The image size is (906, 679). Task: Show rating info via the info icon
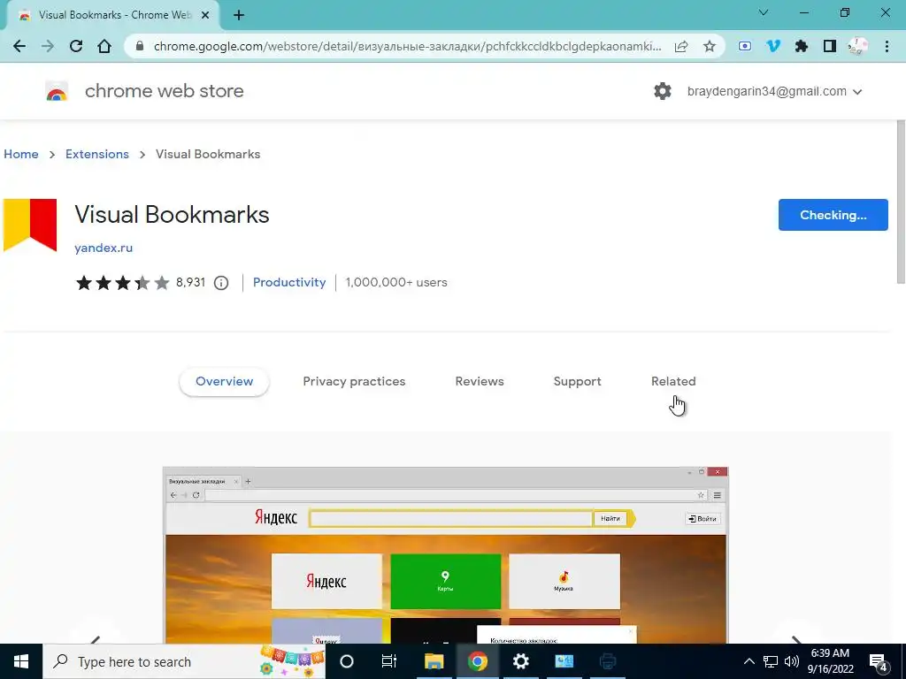(221, 283)
